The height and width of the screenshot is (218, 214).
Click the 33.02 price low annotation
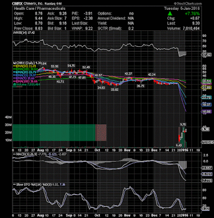[x=114, y=89]
